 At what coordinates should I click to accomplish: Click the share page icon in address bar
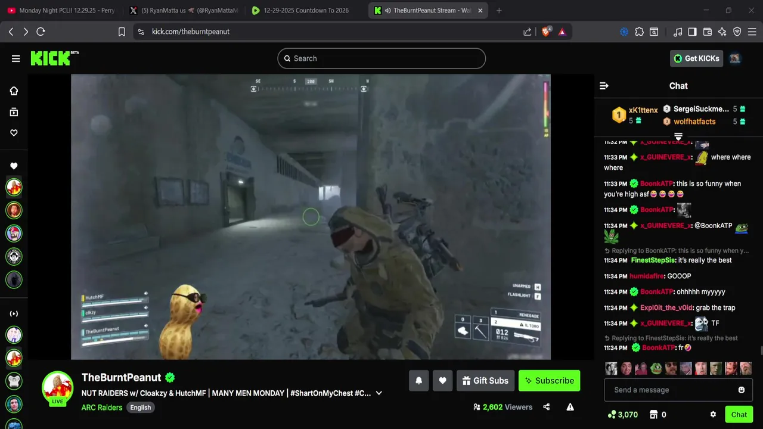click(528, 32)
